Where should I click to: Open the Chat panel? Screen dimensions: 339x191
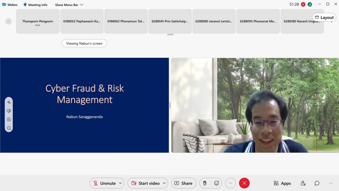point(317,183)
